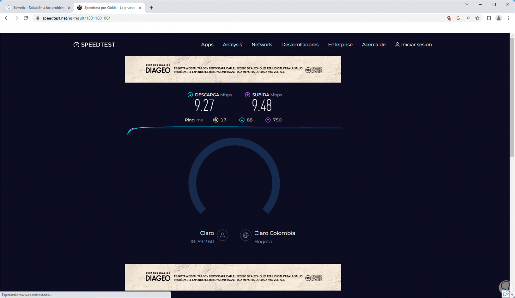
Task: Click the AdChoices icon on the bottom ad
Action: pos(506,294)
